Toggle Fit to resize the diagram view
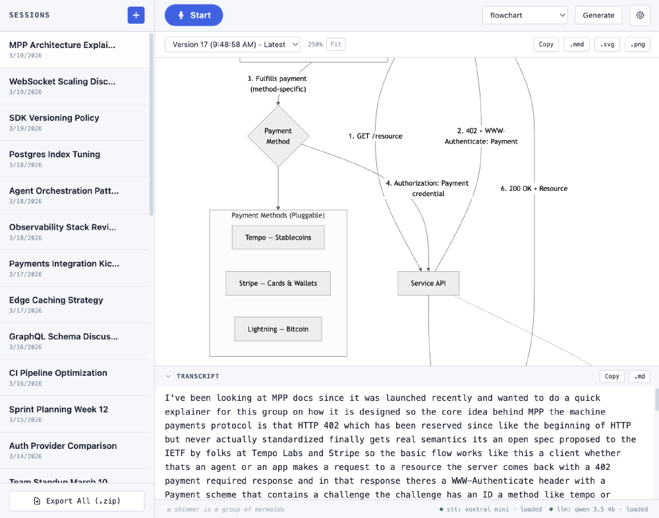Screen dimensions: 659x518 click(336, 44)
